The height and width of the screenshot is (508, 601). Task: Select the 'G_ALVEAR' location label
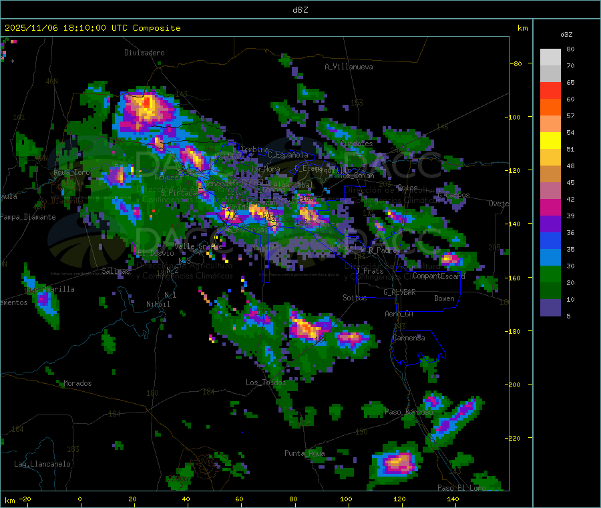point(399,292)
